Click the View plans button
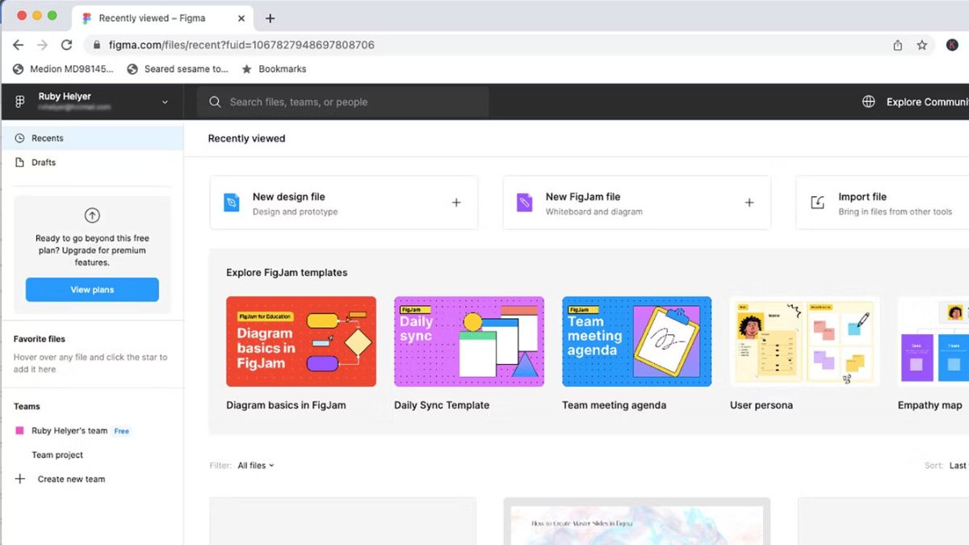The width and height of the screenshot is (969, 545). pyautogui.click(x=91, y=289)
